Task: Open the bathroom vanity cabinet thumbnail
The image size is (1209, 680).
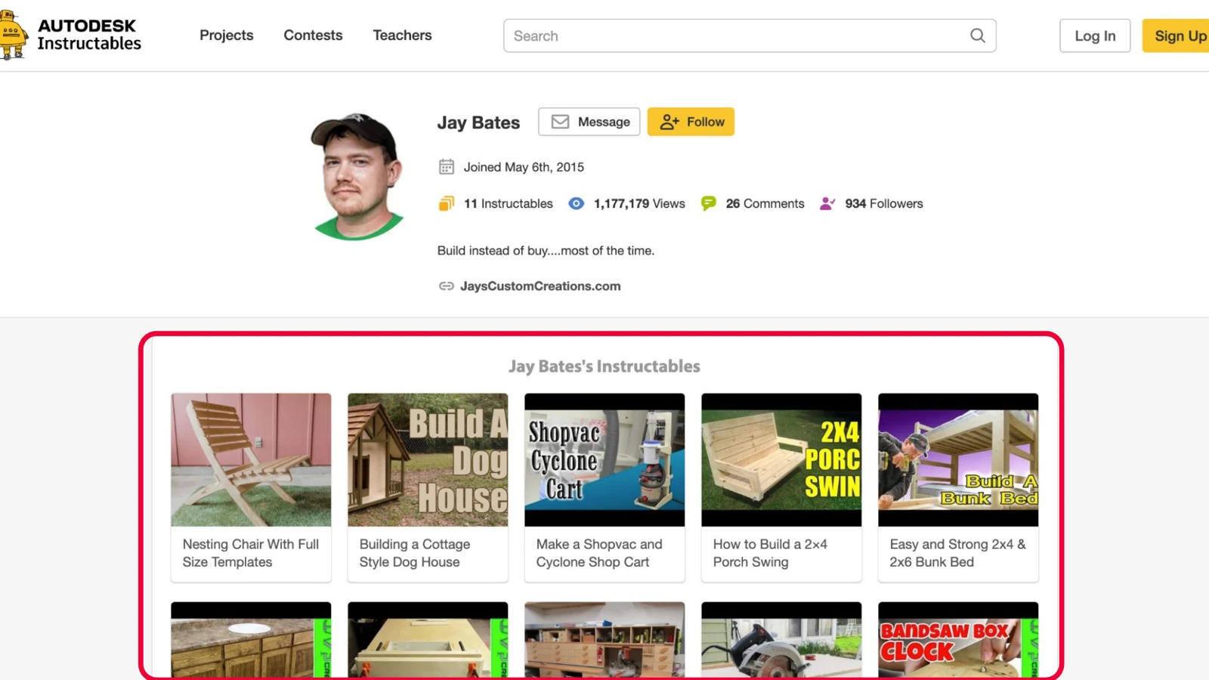Action: (251, 639)
